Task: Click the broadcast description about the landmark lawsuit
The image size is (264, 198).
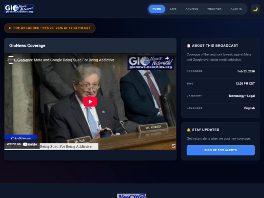Action: [219, 57]
